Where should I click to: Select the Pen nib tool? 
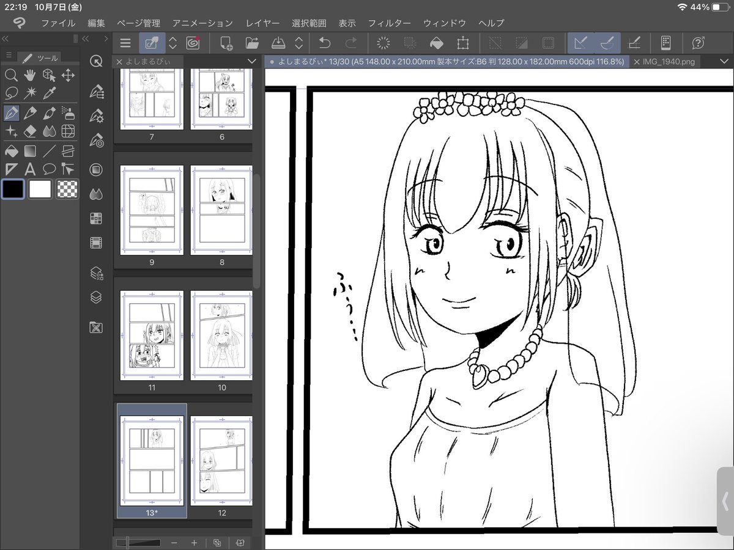coord(11,113)
